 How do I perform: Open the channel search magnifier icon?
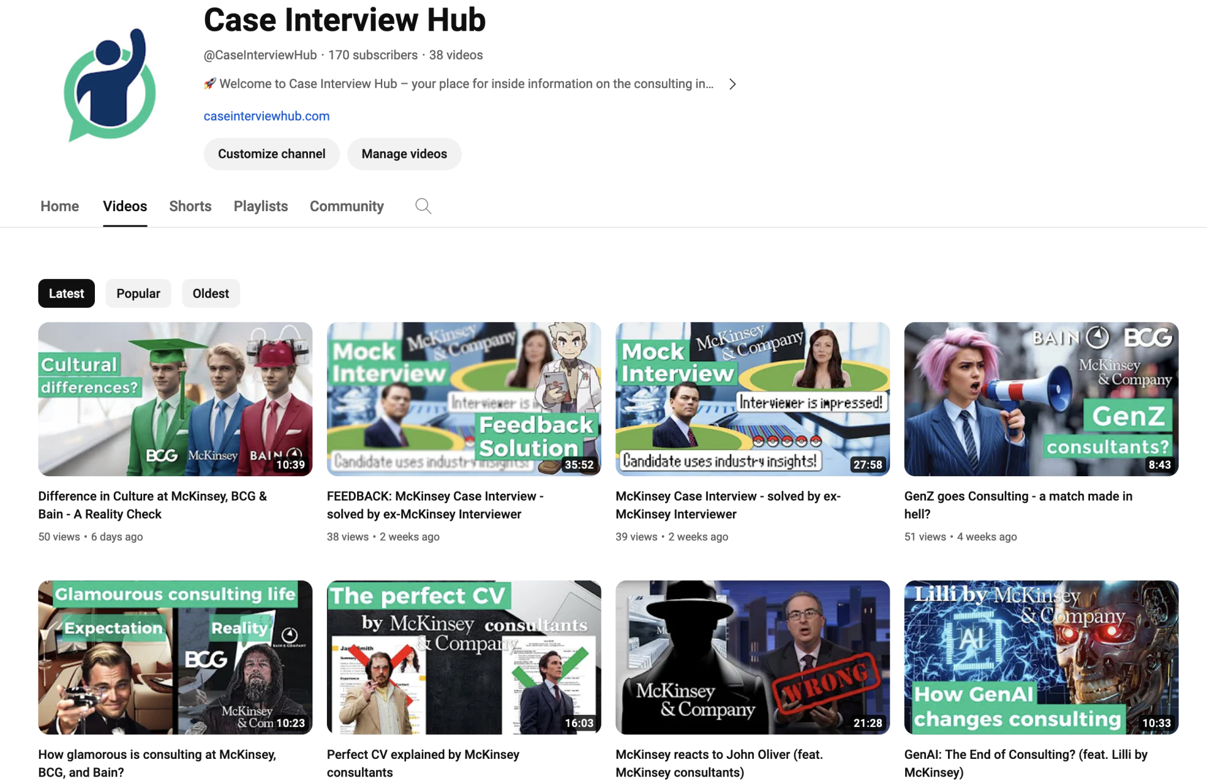423,206
